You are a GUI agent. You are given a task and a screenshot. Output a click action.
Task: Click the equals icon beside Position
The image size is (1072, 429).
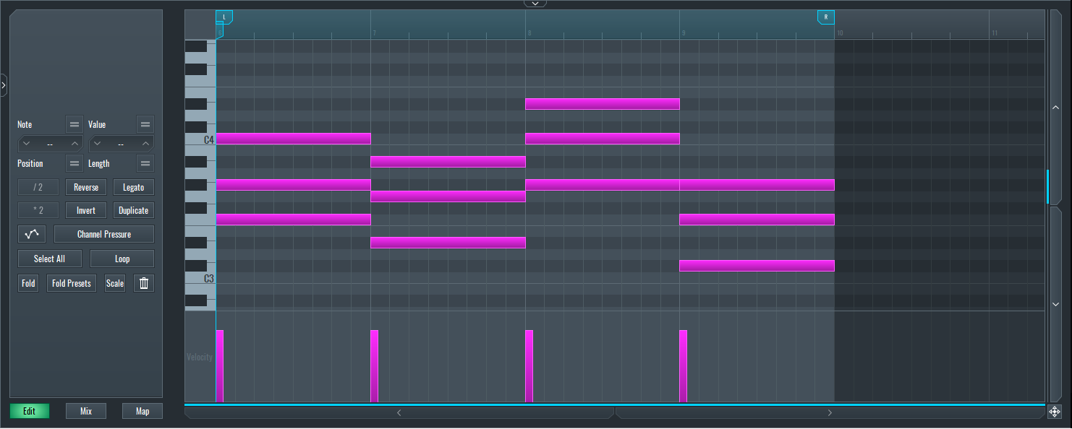pyautogui.click(x=74, y=163)
